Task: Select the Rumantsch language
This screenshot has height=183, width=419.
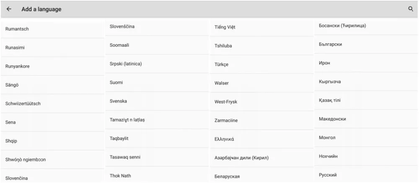Action: pyautogui.click(x=52, y=29)
